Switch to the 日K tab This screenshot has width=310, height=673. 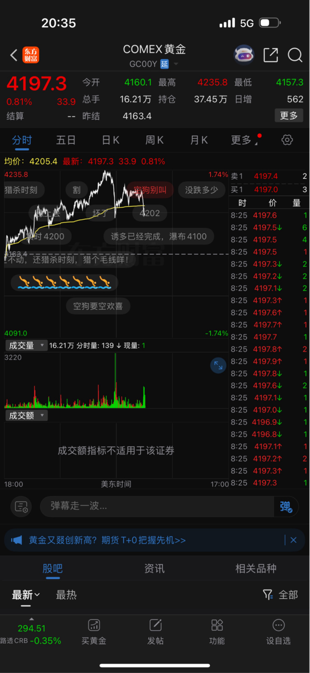[110, 140]
